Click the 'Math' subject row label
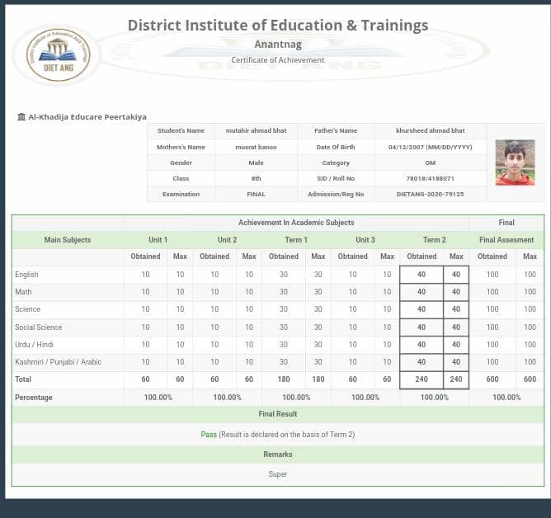The image size is (551, 518). point(23,292)
